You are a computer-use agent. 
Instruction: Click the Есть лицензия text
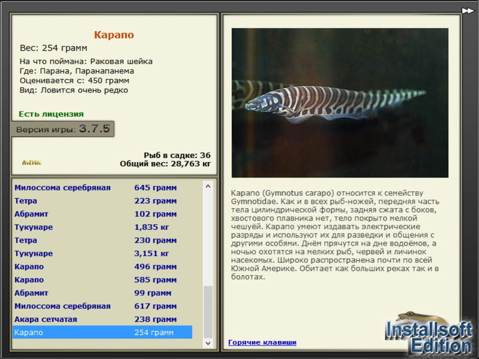tap(51, 114)
